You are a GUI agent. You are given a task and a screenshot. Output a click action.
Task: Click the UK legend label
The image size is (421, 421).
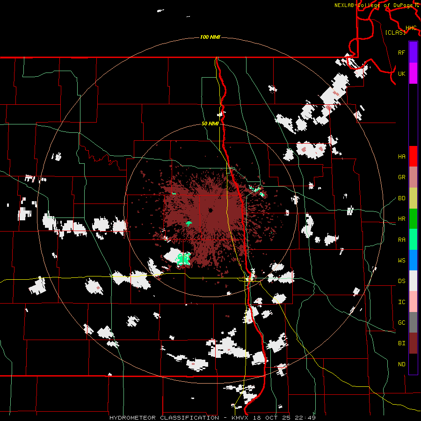pyautogui.click(x=402, y=73)
